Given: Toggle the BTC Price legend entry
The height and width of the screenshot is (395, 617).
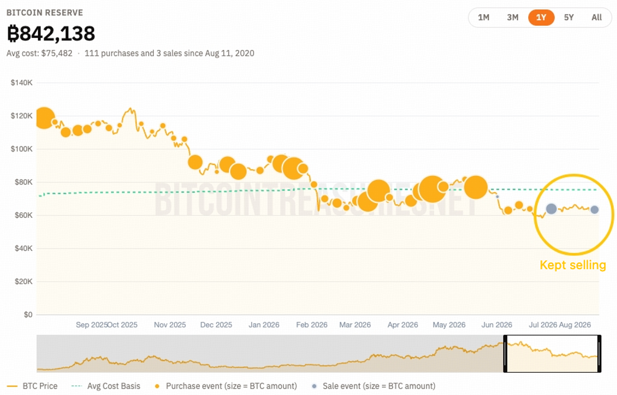Looking at the screenshot, I should (x=32, y=386).
